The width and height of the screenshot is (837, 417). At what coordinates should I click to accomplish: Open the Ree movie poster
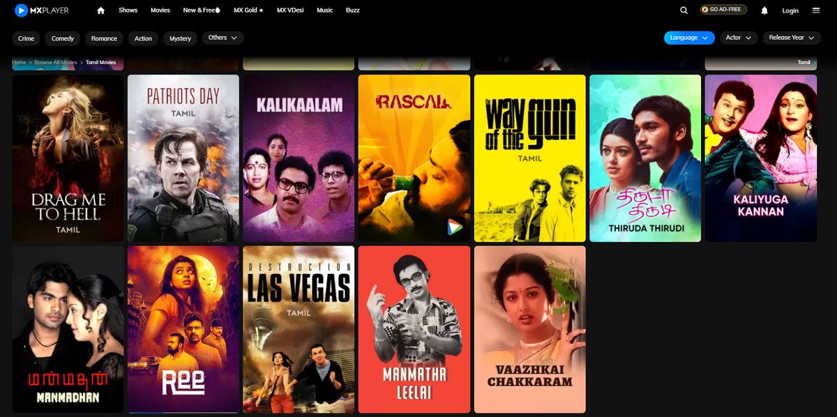point(183,329)
